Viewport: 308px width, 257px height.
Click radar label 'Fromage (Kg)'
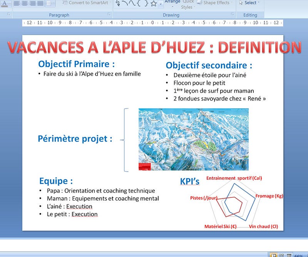[269, 196]
